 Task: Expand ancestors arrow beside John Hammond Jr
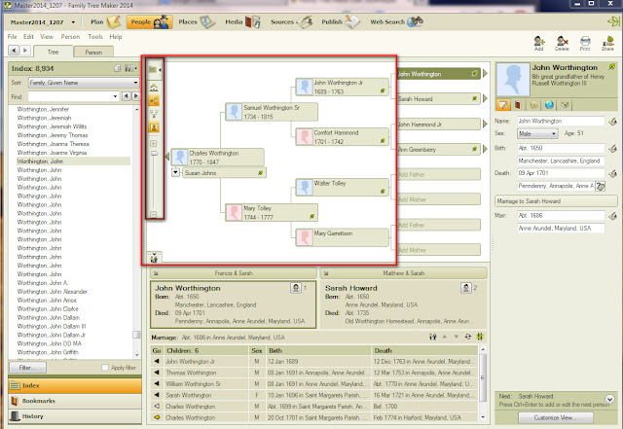point(485,125)
